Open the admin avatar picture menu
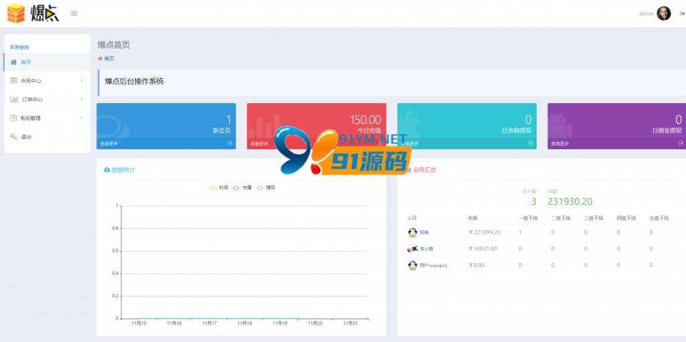This screenshot has height=342, width=686. tap(664, 13)
